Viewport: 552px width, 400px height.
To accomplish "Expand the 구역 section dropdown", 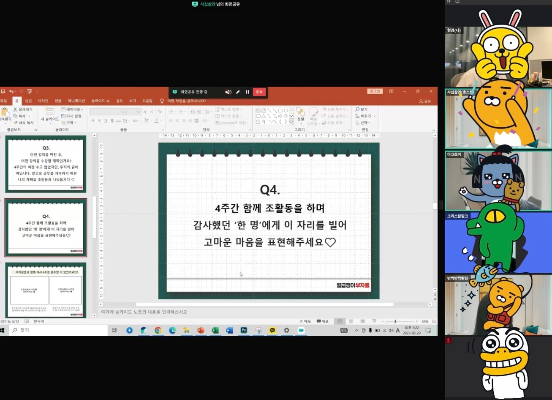I will [68, 123].
